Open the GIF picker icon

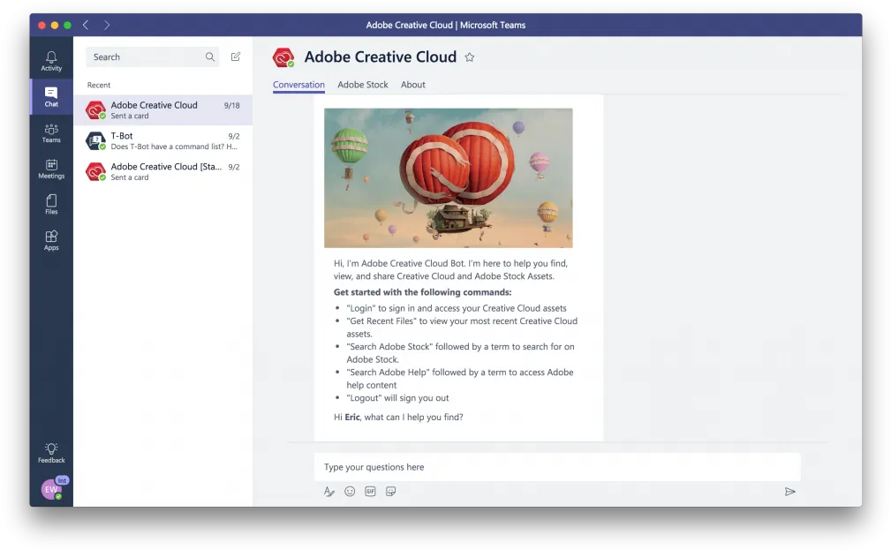pos(370,492)
